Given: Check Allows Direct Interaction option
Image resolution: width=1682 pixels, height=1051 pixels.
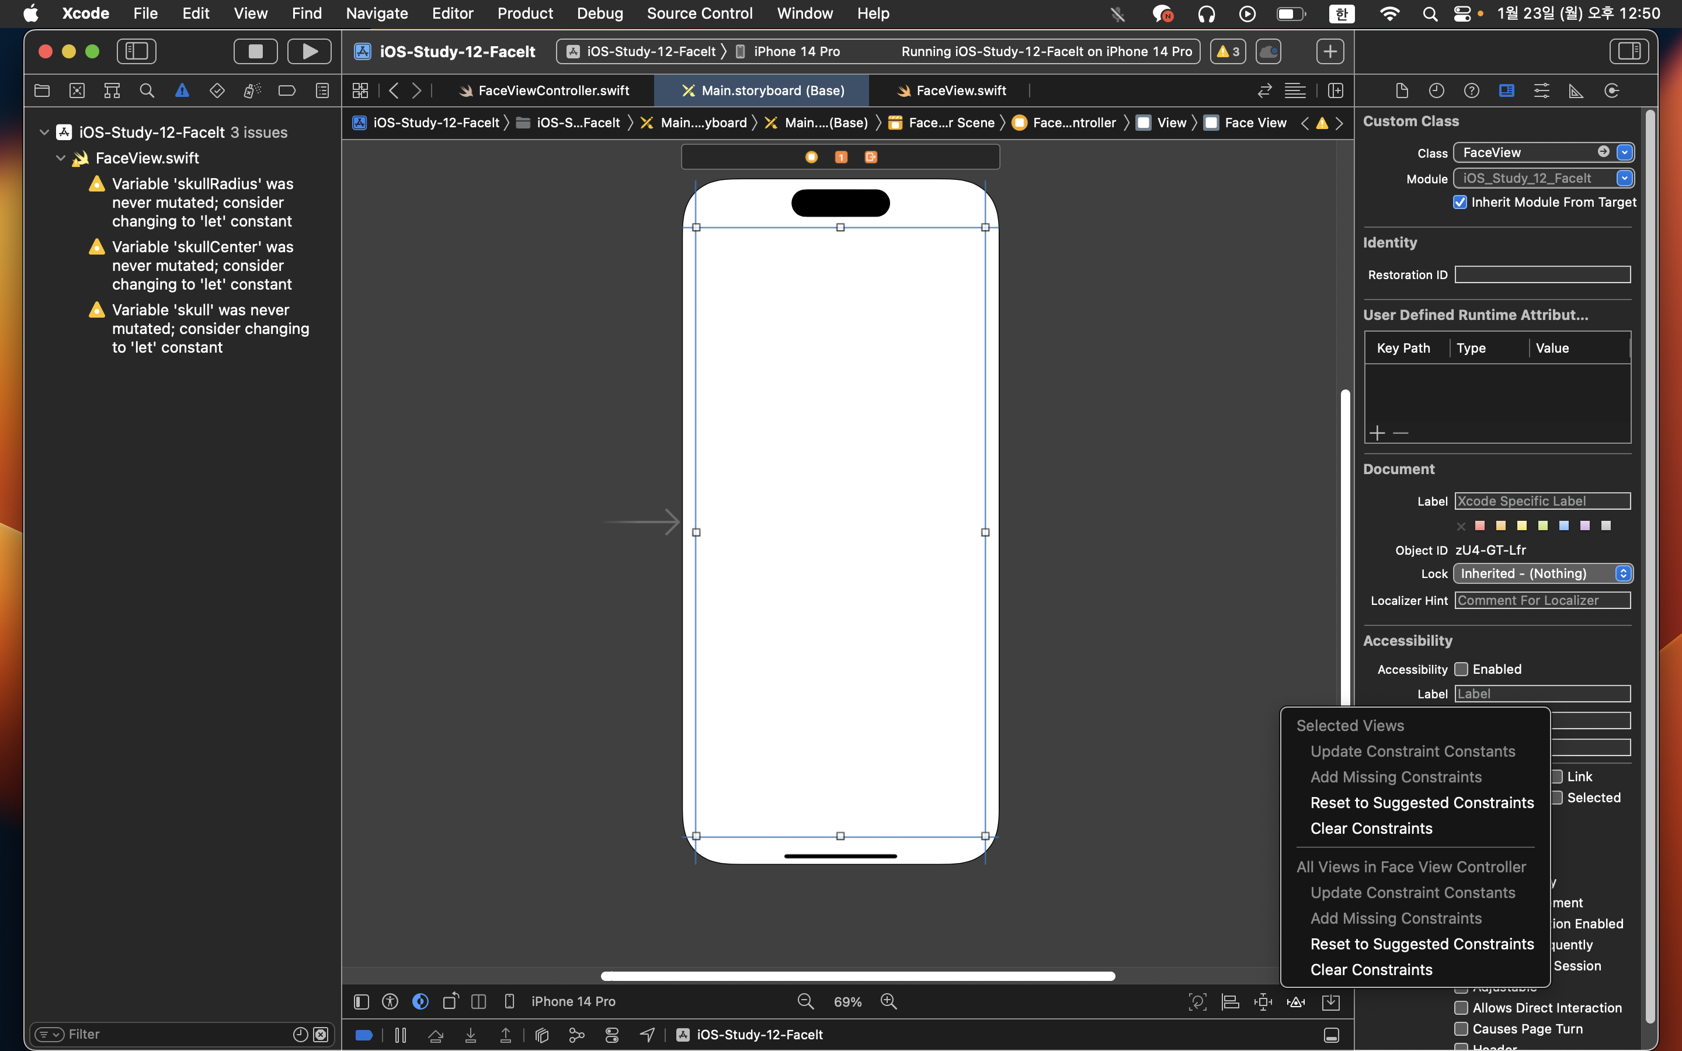Looking at the screenshot, I should [x=1461, y=1007].
